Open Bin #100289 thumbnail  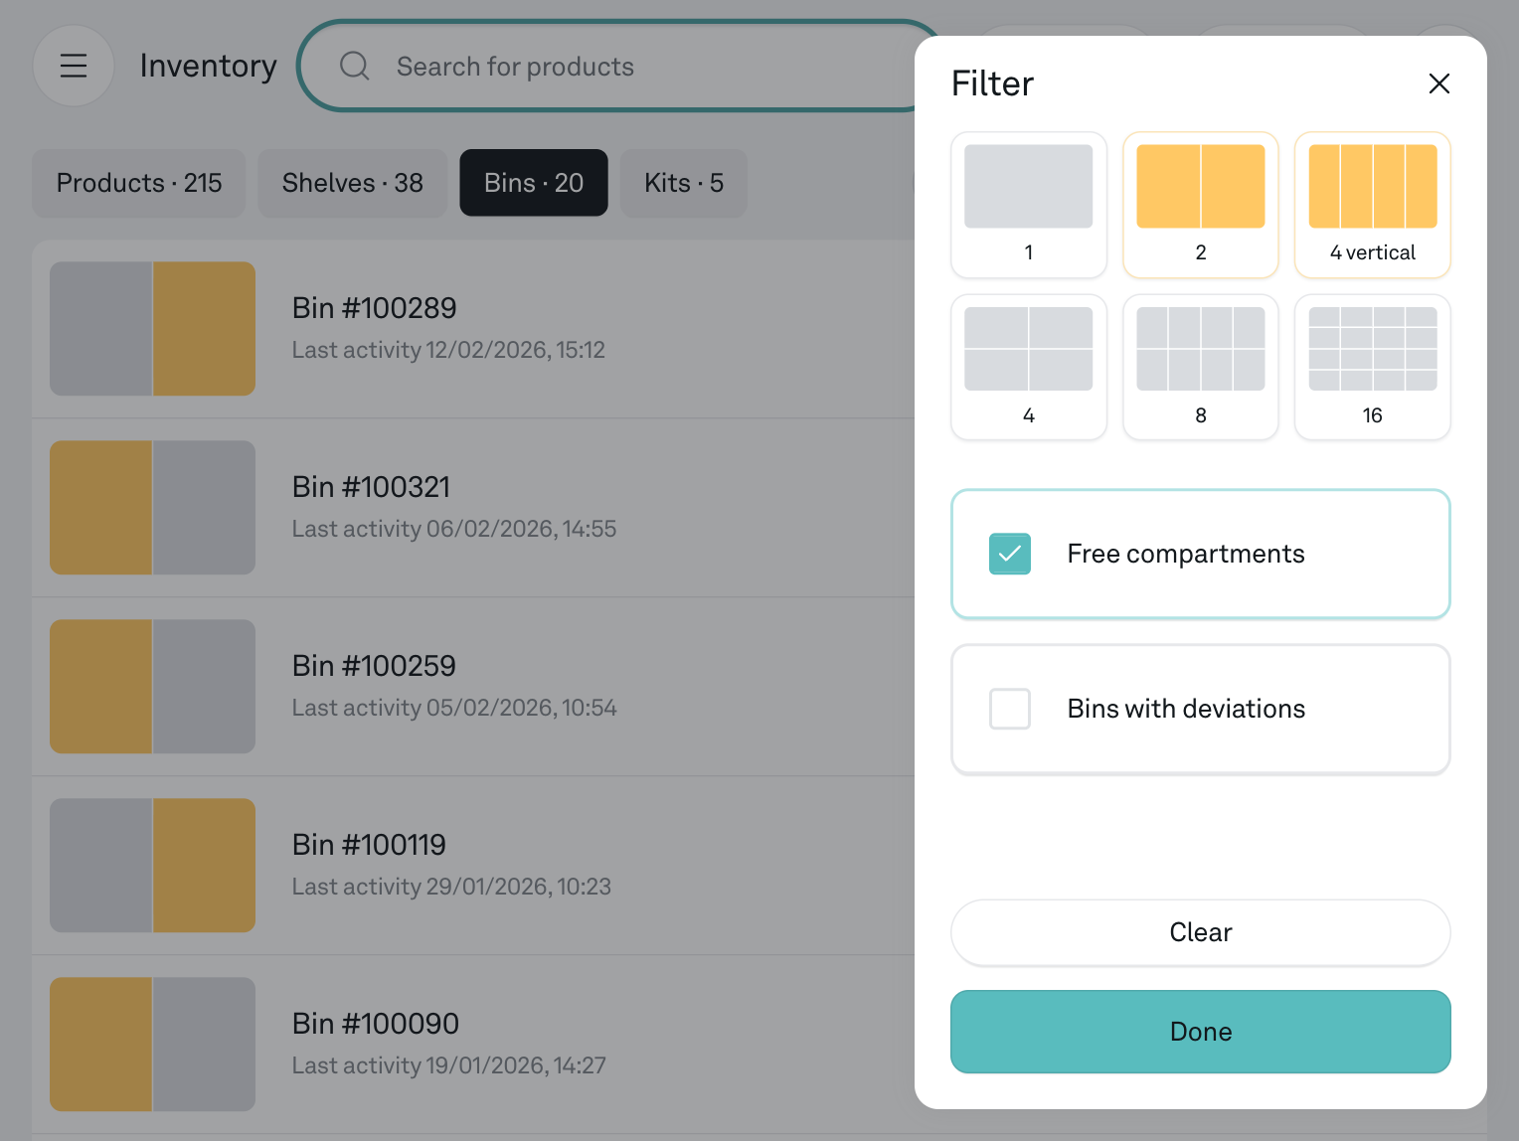tap(152, 329)
